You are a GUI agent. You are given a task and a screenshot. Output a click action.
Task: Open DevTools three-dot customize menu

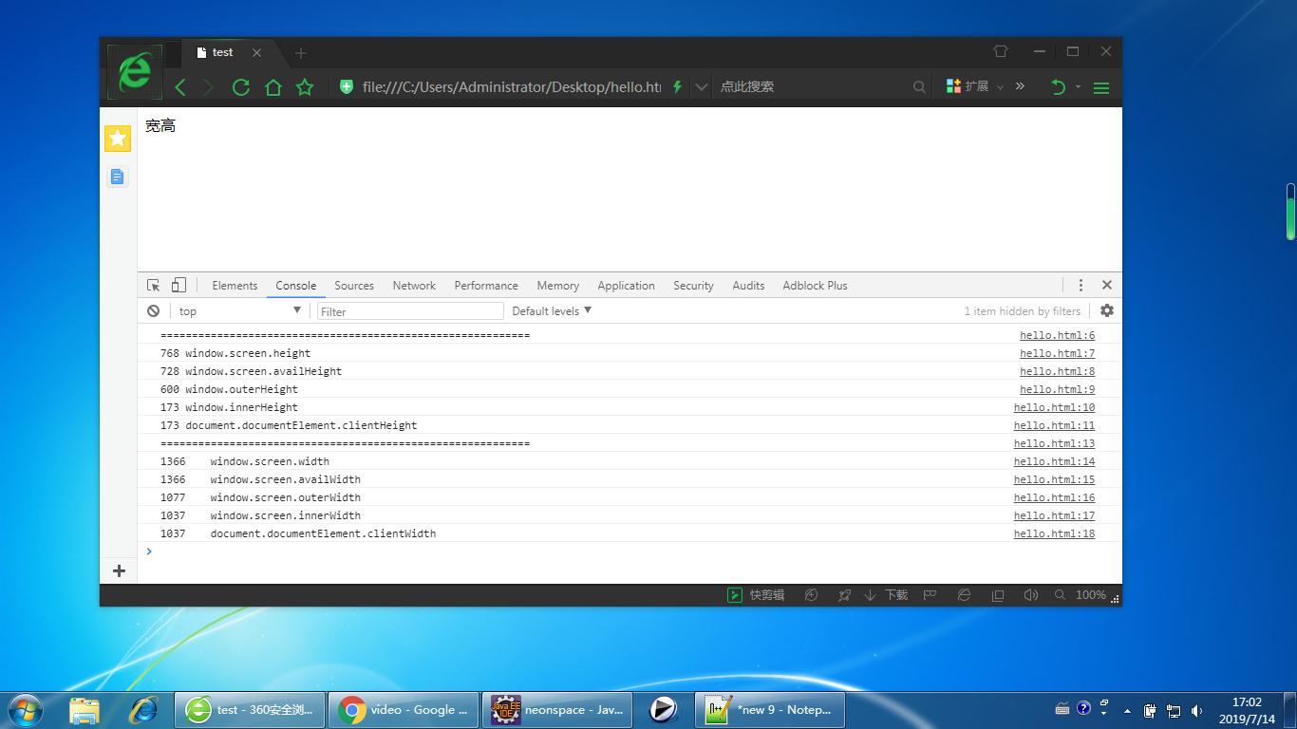1081,285
